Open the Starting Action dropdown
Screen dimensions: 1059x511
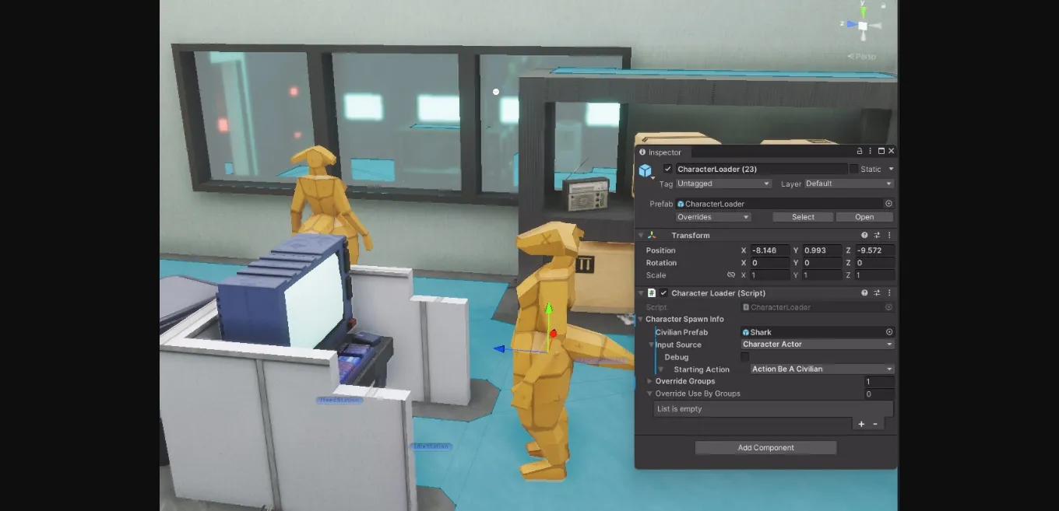tap(820, 369)
